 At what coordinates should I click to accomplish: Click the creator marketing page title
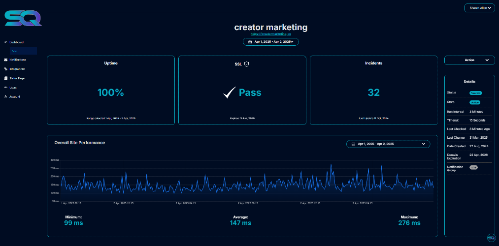click(271, 27)
